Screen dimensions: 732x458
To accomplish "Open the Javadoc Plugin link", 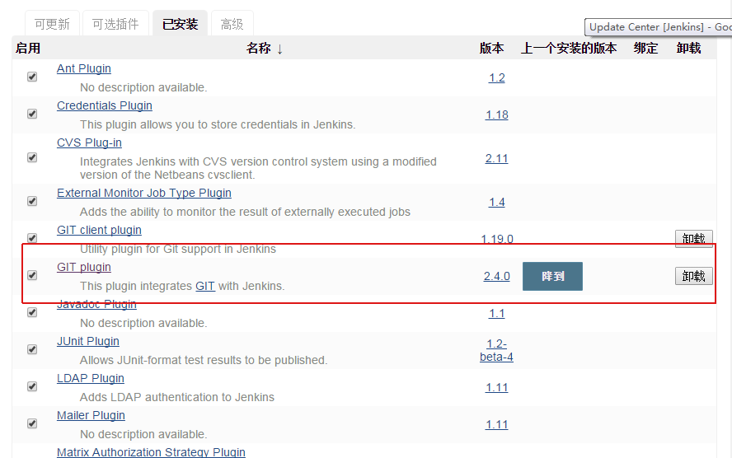I will [x=96, y=304].
